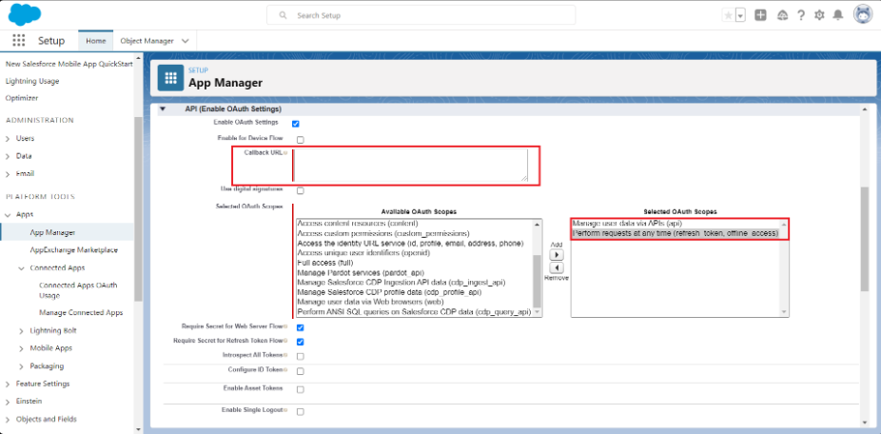Open Lightning Usage in sidebar
This screenshot has height=434, width=881.
[x=32, y=81]
